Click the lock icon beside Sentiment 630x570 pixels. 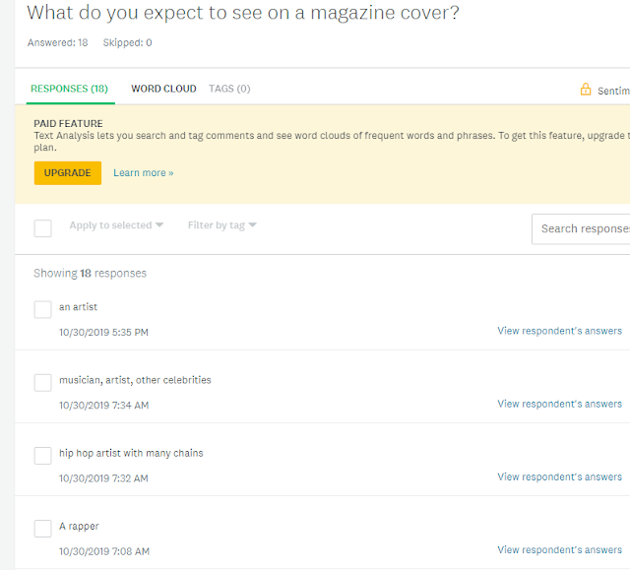pyautogui.click(x=586, y=90)
